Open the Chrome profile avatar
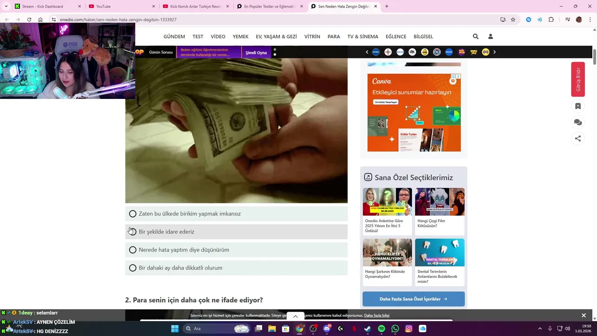 579,20
